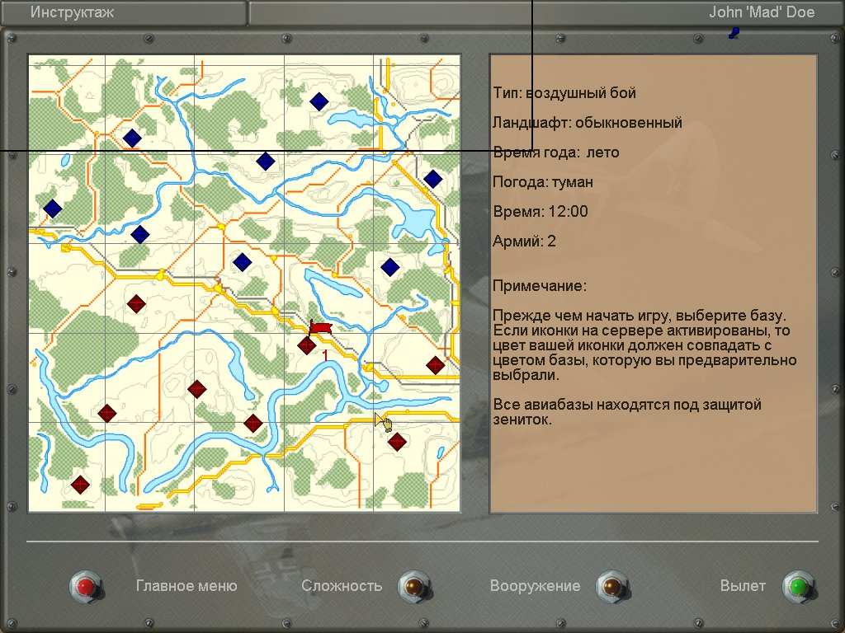Click the Тип: воздушный бой line
The image size is (845, 633).
click(564, 93)
